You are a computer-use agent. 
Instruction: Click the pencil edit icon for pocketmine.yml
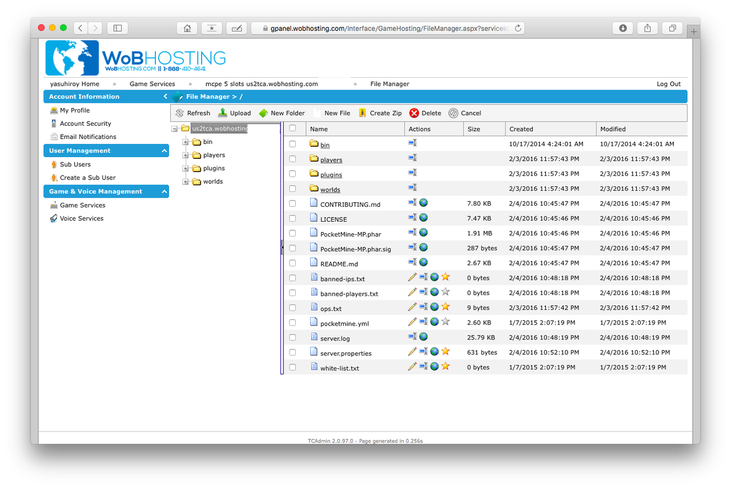(x=412, y=322)
